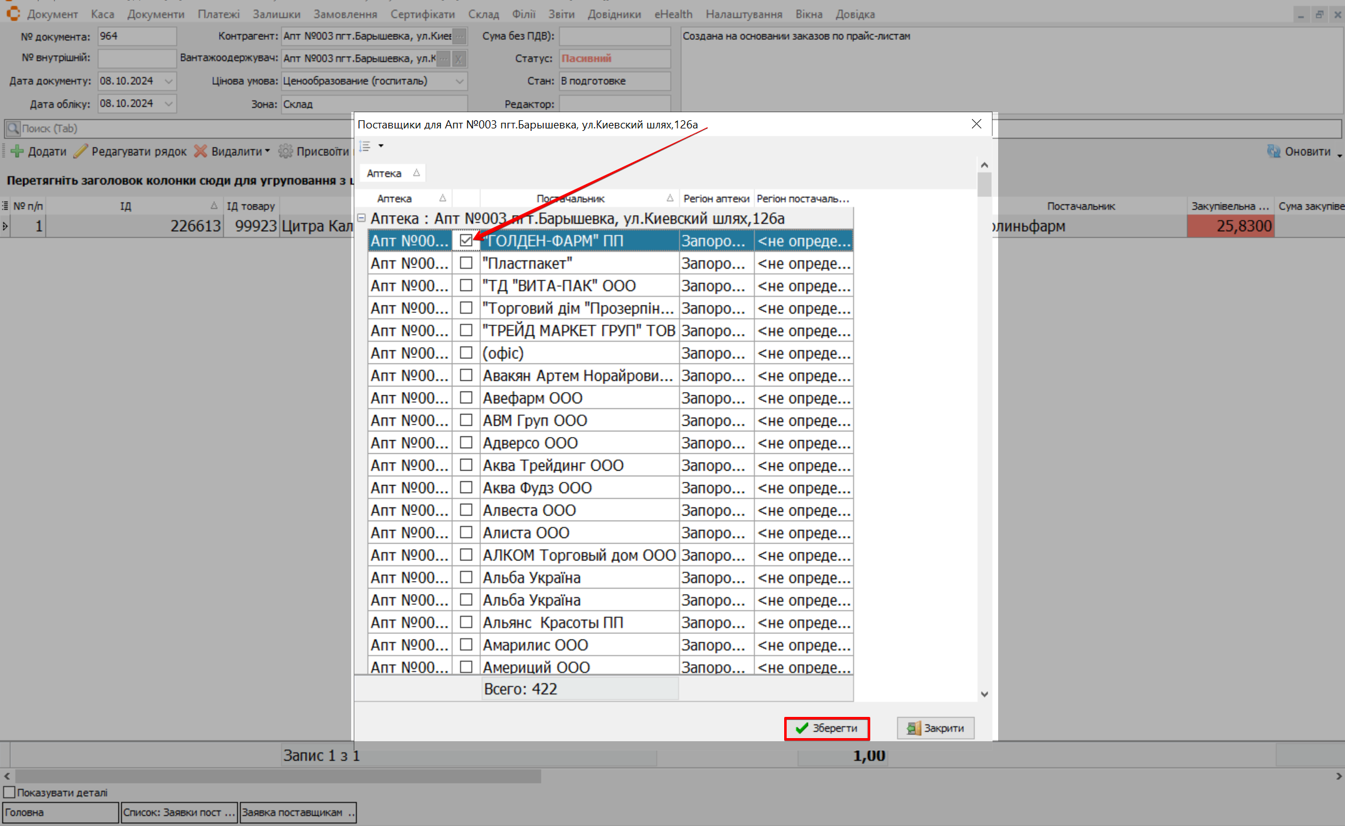
Task: Click the green checkmark Зберегти button
Action: (826, 728)
